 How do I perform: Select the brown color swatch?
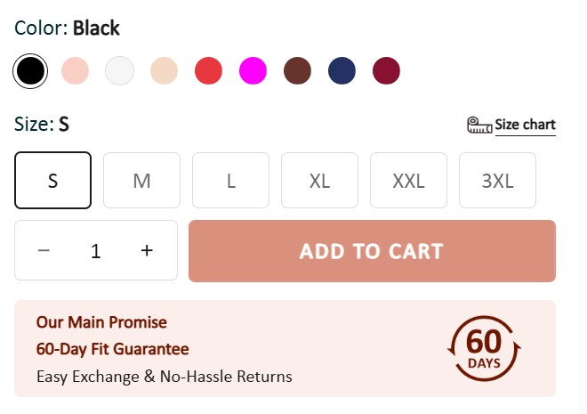297,70
